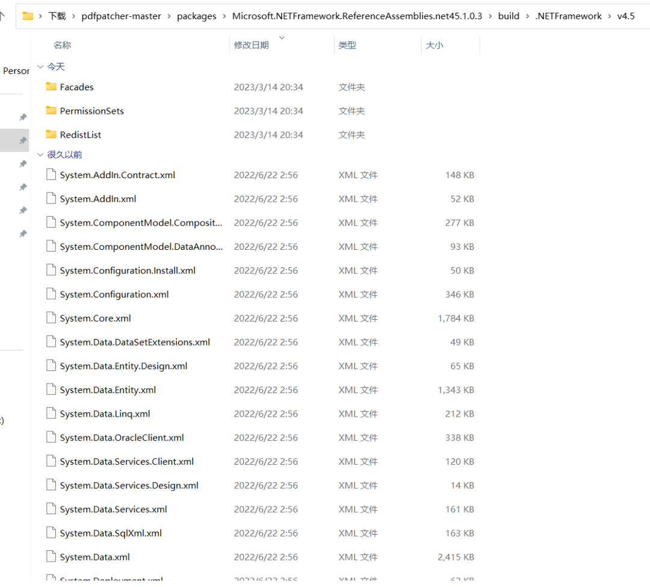Click XML 文件 type of System.AddIn.xml row
The image size is (650, 587).
[x=358, y=199]
